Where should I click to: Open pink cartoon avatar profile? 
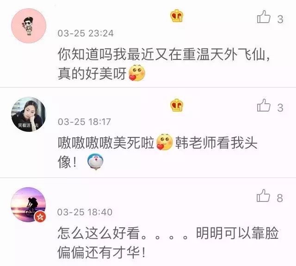pos(29,26)
